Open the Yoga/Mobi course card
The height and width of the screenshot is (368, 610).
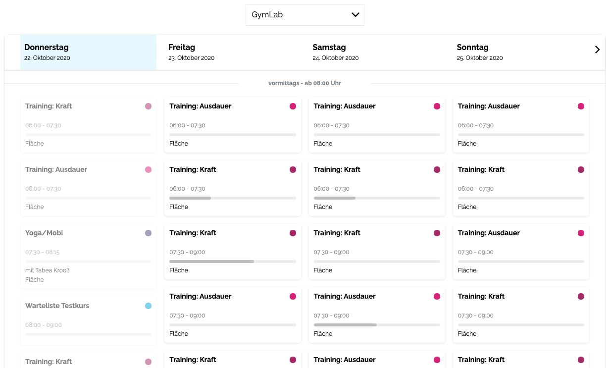point(89,256)
